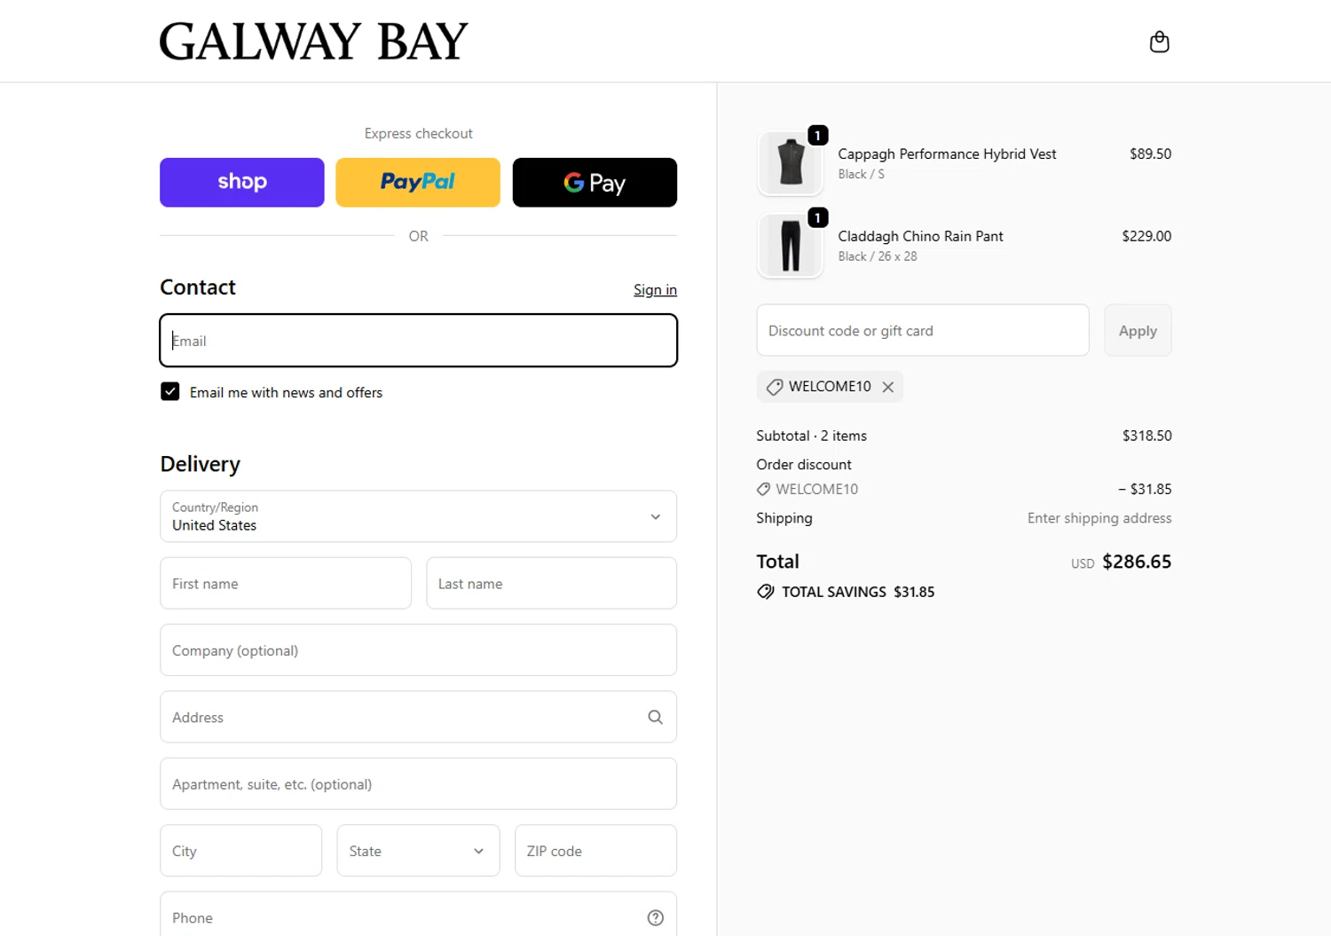Image resolution: width=1331 pixels, height=936 pixels.
Task: Open the shopping bag cart icon
Action: pyautogui.click(x=1159, y=42)
